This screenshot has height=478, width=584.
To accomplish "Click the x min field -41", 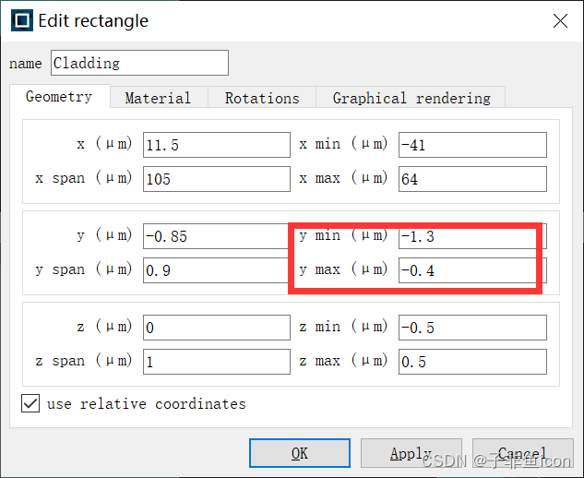I will point(472,145).
